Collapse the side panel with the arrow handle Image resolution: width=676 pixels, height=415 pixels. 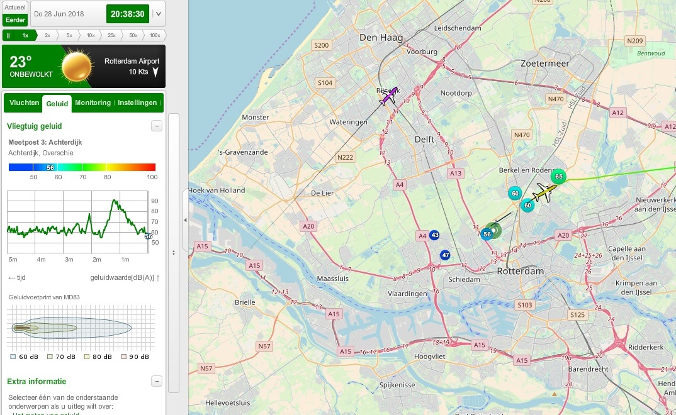click(186, 220)
